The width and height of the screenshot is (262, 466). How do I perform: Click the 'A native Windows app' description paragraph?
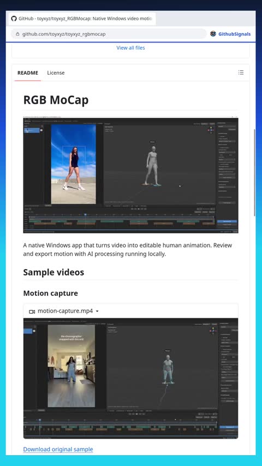pos(128,250)
